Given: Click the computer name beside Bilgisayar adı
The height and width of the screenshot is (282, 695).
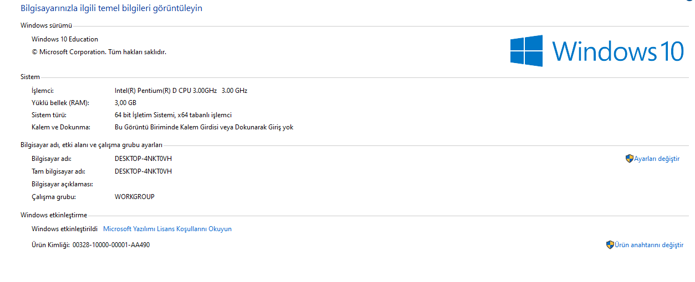Looking at the screenshot, I should [x=143, y=159].
